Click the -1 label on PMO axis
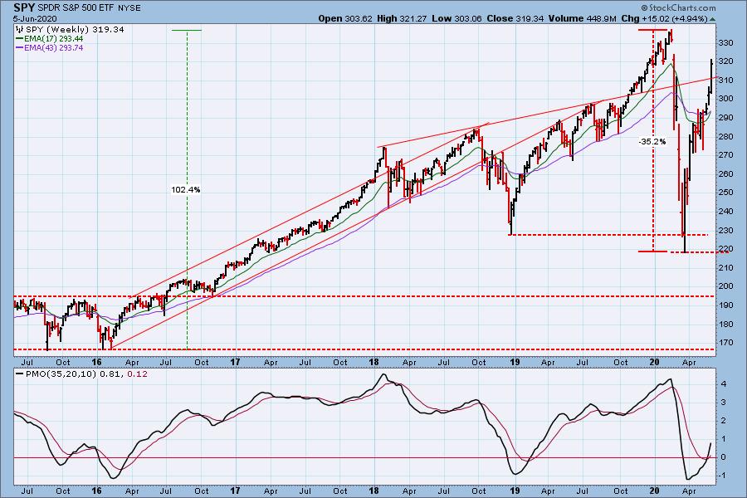This screenshot has width=747, height=498. pyautogui.click(x=722, y=476)
